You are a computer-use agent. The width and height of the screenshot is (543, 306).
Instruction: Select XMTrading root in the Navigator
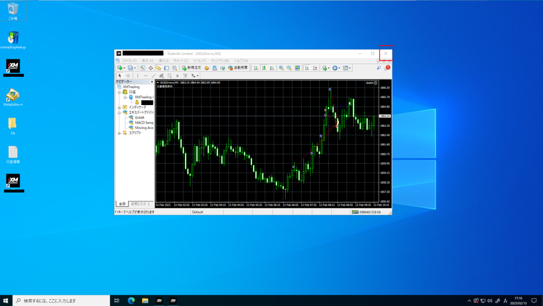[x=131, y=87]
